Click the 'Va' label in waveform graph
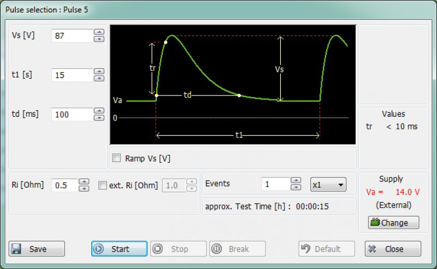This screenshot has height=269, width=437. click(117, 100)
